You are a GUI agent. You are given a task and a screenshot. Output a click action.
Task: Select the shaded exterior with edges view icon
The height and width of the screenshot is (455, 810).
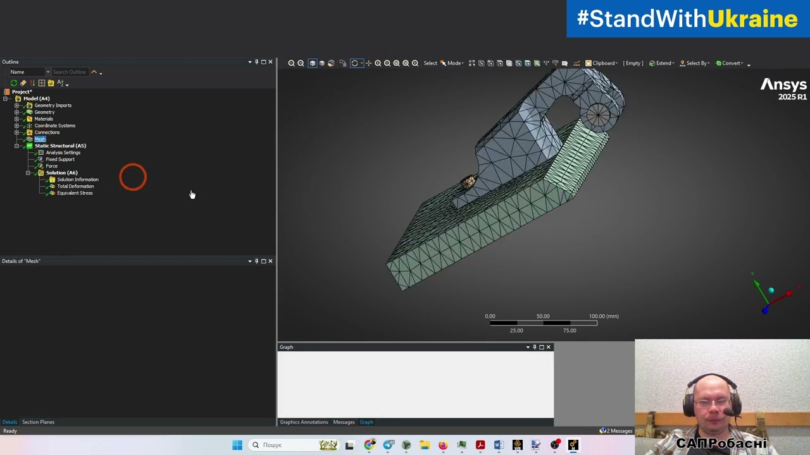(x=312, y=63)
